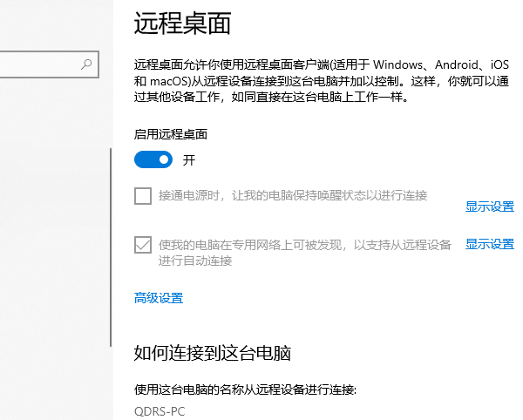523x420 pixels.
Task: Check the 接通电源时保持唤醒状态 checkbox
Action: point(143,196)
